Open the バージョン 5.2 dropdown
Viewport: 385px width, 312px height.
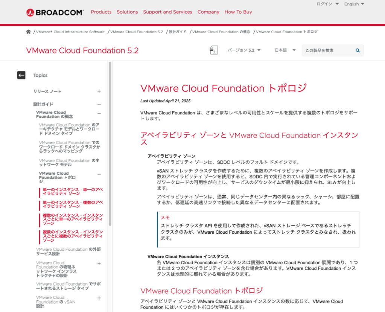tap(244, 50)
